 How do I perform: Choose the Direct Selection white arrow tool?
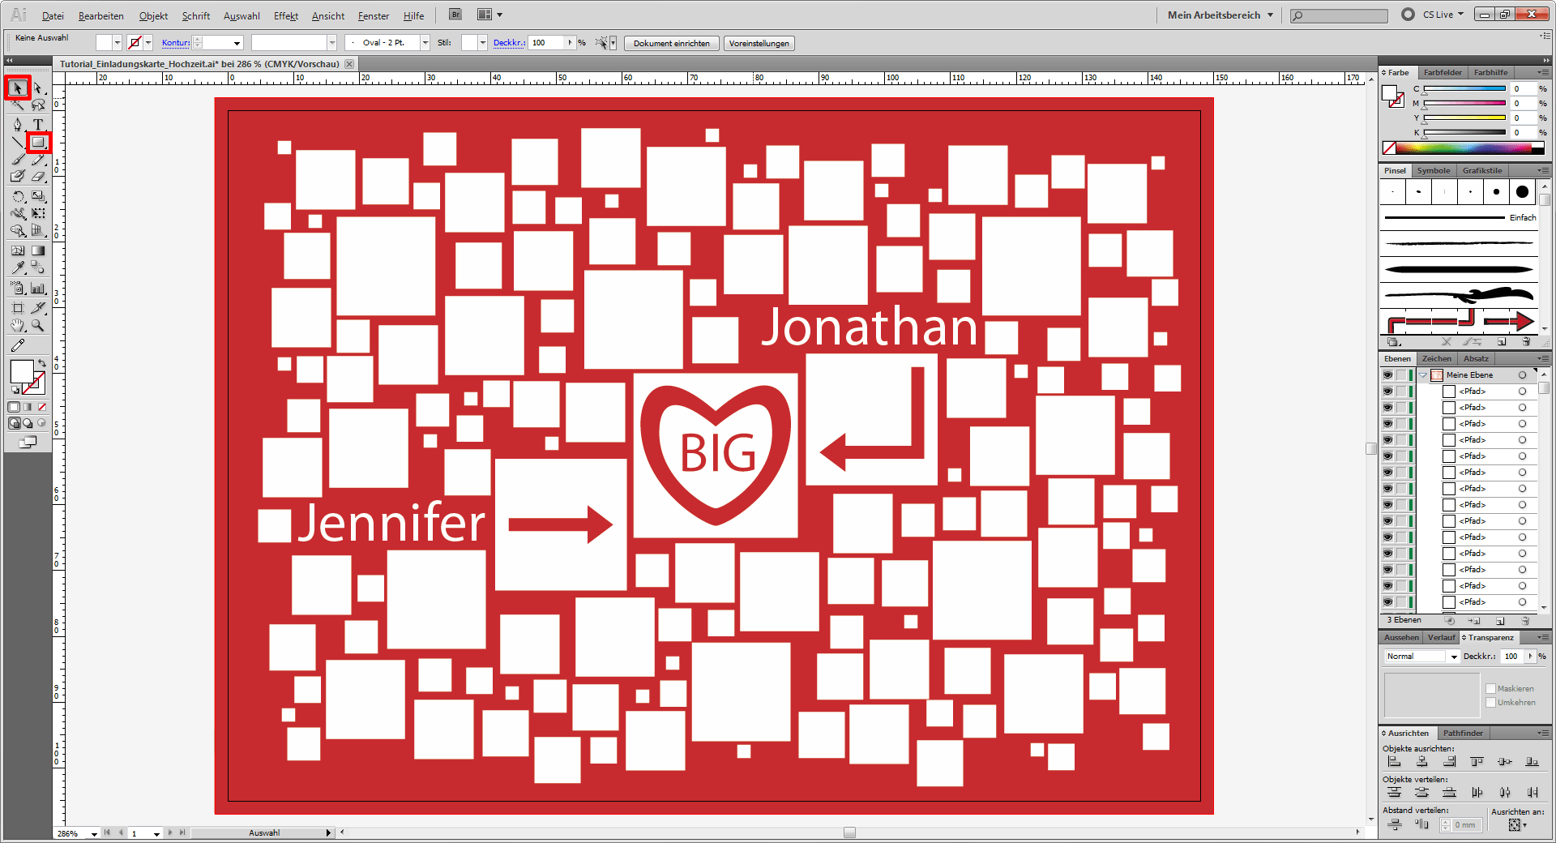coord(37,88)
